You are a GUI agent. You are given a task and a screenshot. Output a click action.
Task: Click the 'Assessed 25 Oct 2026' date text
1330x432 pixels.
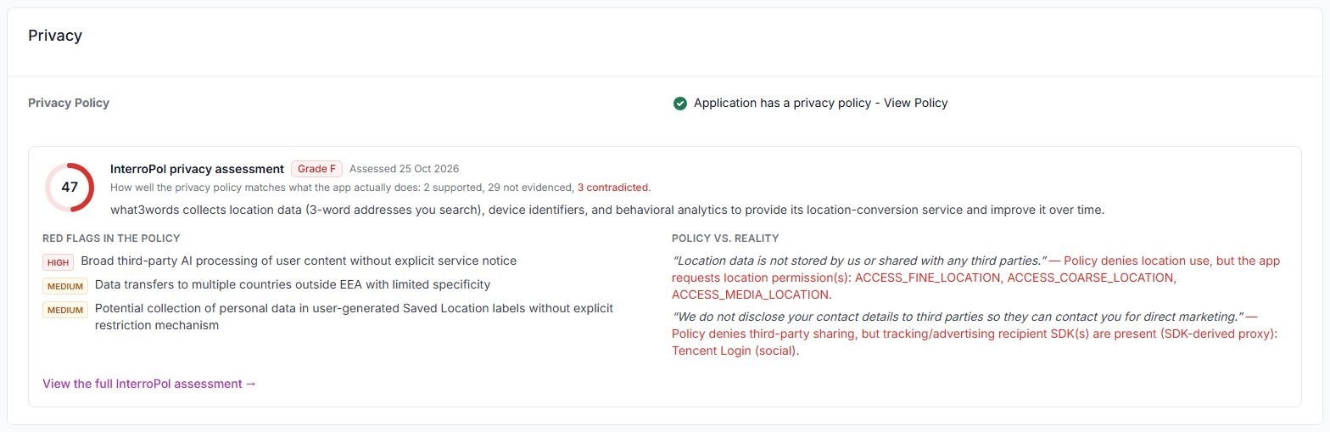point(404,169)
